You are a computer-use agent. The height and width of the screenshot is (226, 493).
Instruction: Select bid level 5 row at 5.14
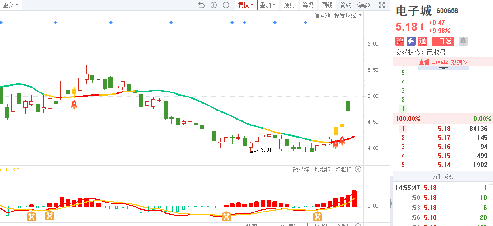tap(443, 165)
